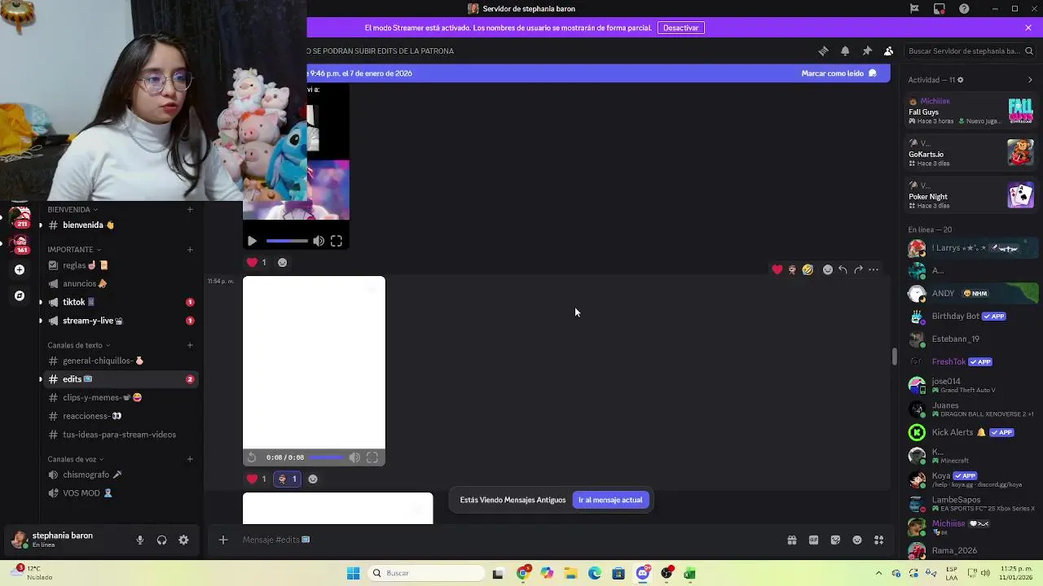Deafen with headphones icon in user panel
1043x586 pixels.
point(161,540)
